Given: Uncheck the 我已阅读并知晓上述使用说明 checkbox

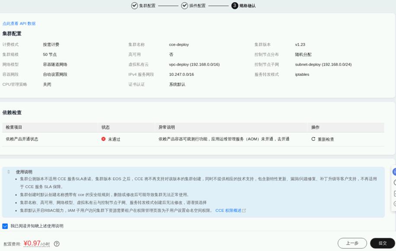Looking at the screenshot, I should (5, 226).
